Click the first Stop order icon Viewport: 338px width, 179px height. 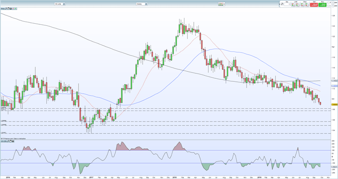pos(303,5)
